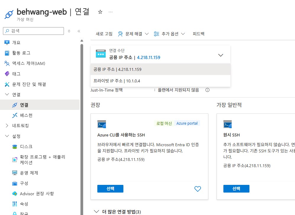The width and height of the screenshot is (295, 215).
Task: Favorite this page with the star icon
Action: click(x=100, y=12)
